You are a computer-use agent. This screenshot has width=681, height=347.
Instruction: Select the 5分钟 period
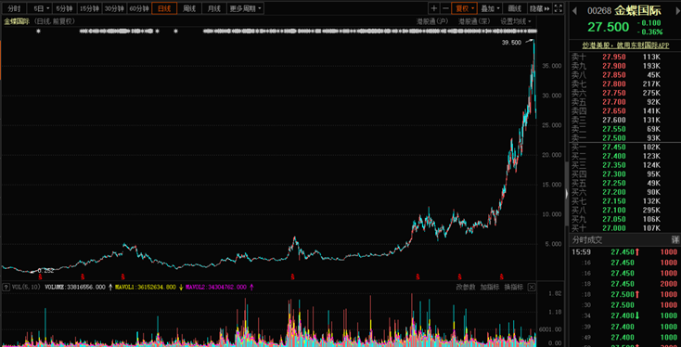tap(65, 8)
